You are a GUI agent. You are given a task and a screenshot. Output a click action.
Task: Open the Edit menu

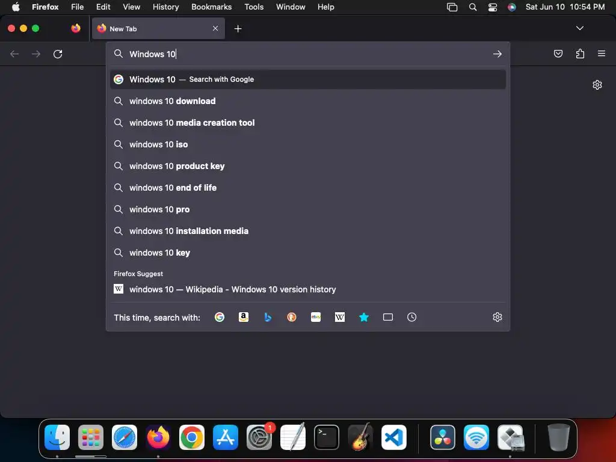103,7
